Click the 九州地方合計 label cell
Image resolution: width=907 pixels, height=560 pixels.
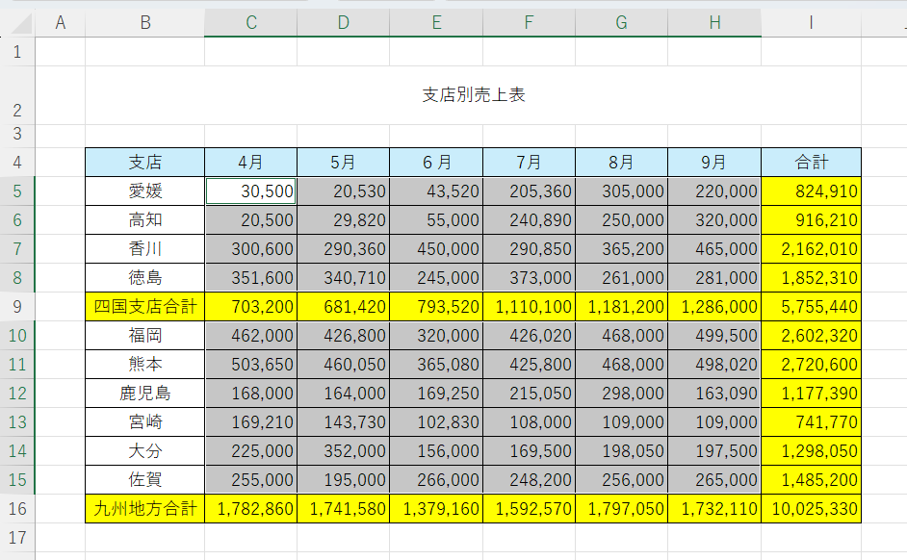coord(144,509)
